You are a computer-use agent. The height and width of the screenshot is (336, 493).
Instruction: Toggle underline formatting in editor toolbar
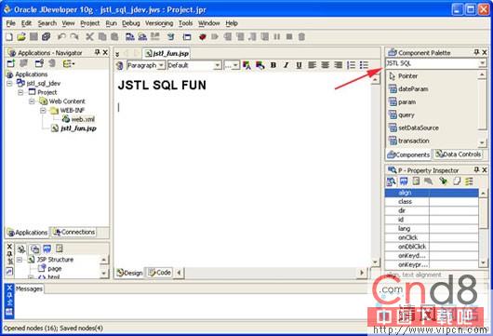299,65
